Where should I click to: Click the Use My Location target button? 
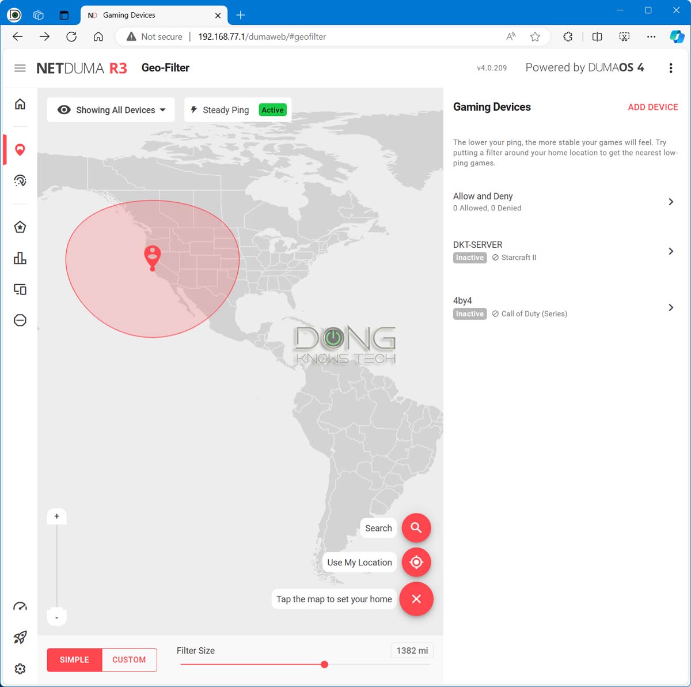click(416, 562)
